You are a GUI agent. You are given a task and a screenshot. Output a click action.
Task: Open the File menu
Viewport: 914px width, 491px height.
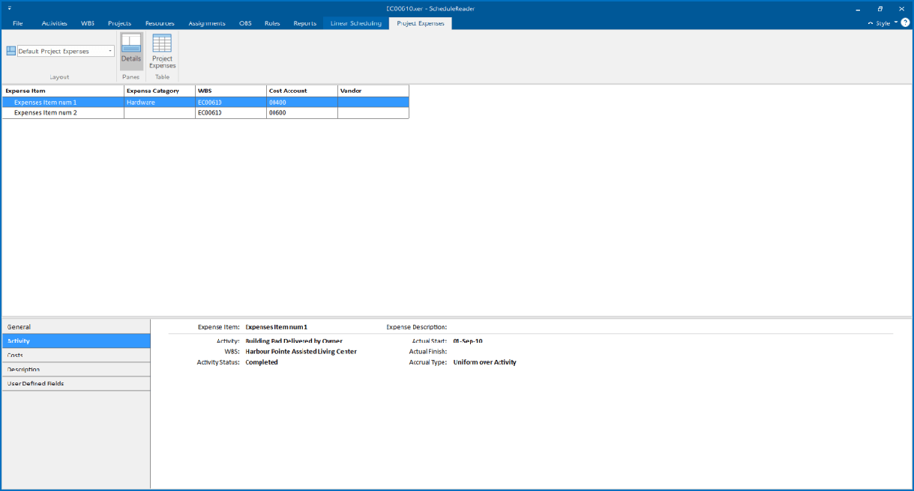(18, 23)
